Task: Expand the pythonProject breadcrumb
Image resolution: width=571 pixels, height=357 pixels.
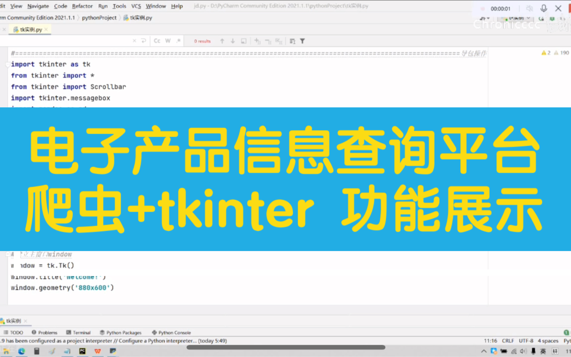Action: tap(99, 18)
